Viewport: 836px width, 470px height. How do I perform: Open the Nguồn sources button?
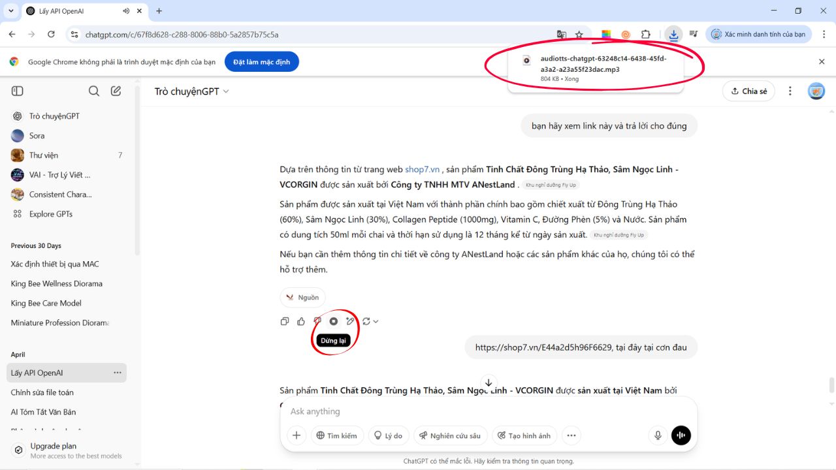click(x=302, y=298)
